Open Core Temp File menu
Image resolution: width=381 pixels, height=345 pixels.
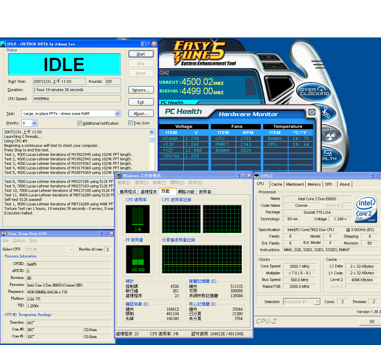pos(6,240)
